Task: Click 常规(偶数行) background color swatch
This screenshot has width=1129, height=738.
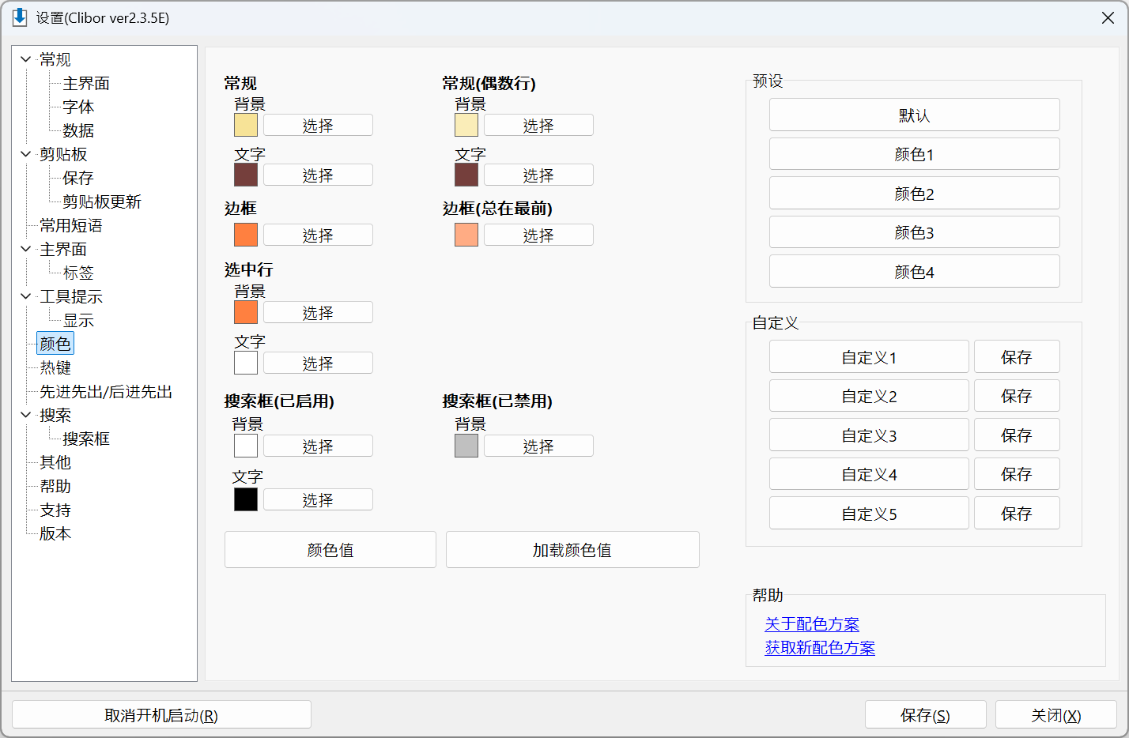Action: 466,125
